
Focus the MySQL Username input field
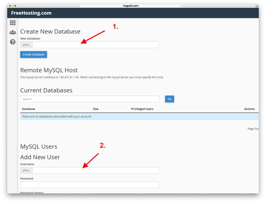click(x=96, y=170)
